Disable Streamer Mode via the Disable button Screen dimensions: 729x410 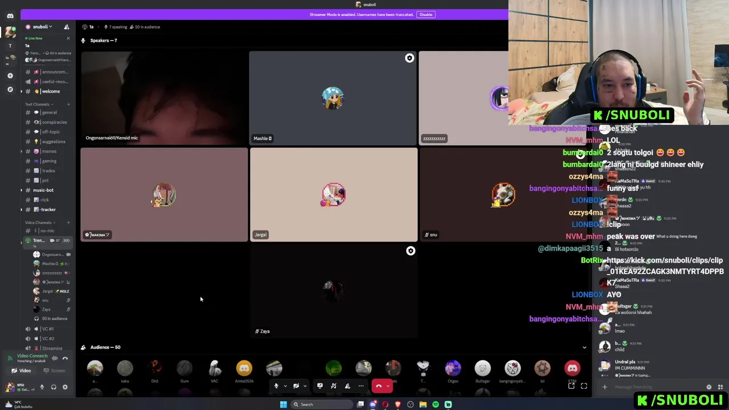(426, 14)
